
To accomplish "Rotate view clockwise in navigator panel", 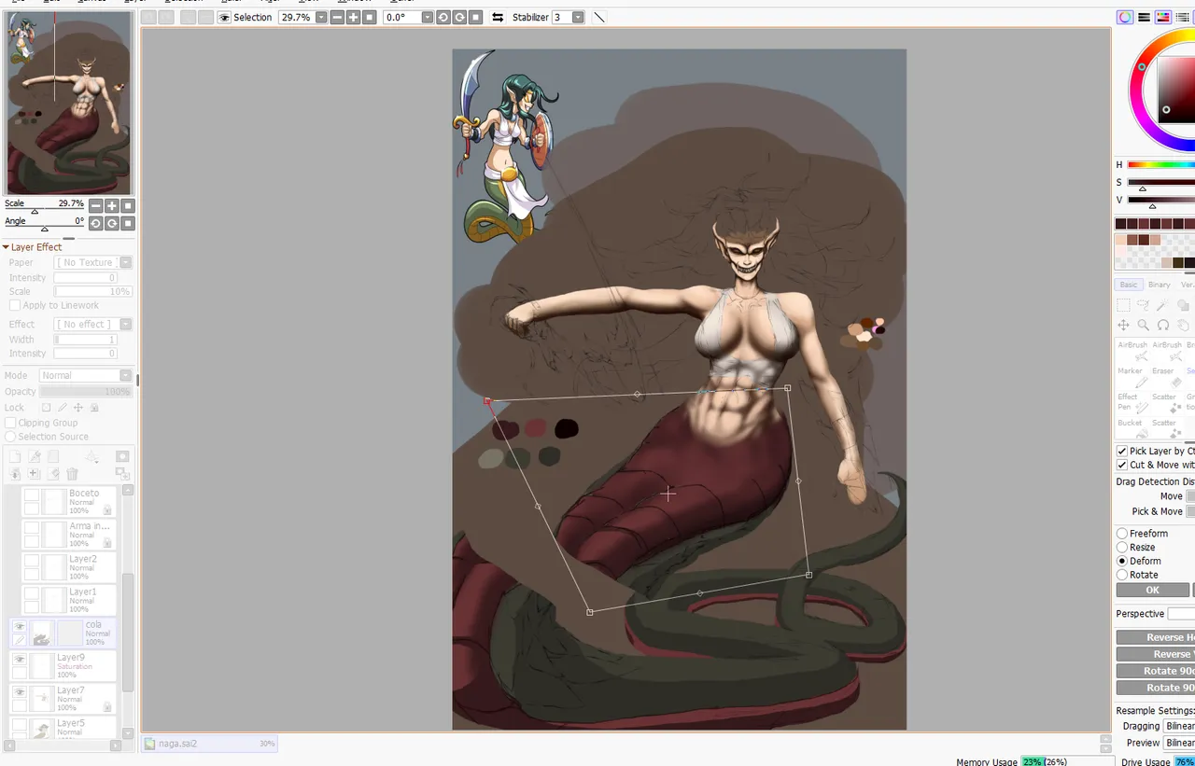I will pyautogui.click(x=111, y=224).
